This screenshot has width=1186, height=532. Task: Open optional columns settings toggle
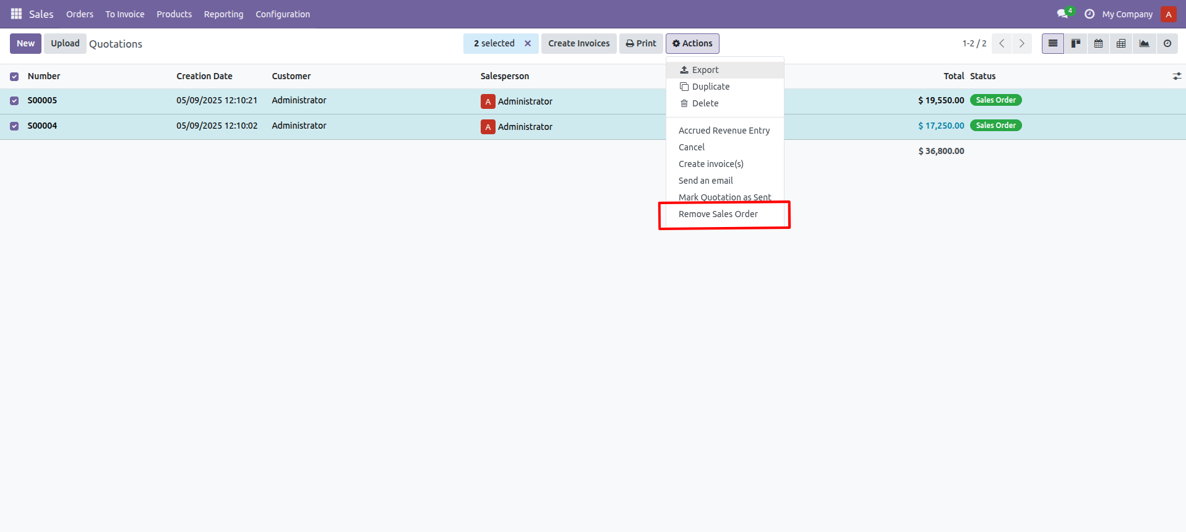click(x=1177, y=76)
